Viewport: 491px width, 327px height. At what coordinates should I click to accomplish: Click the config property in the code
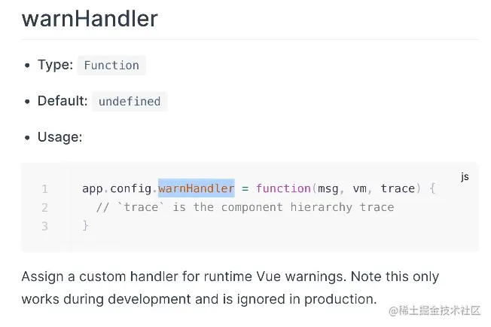coord(131,188)
